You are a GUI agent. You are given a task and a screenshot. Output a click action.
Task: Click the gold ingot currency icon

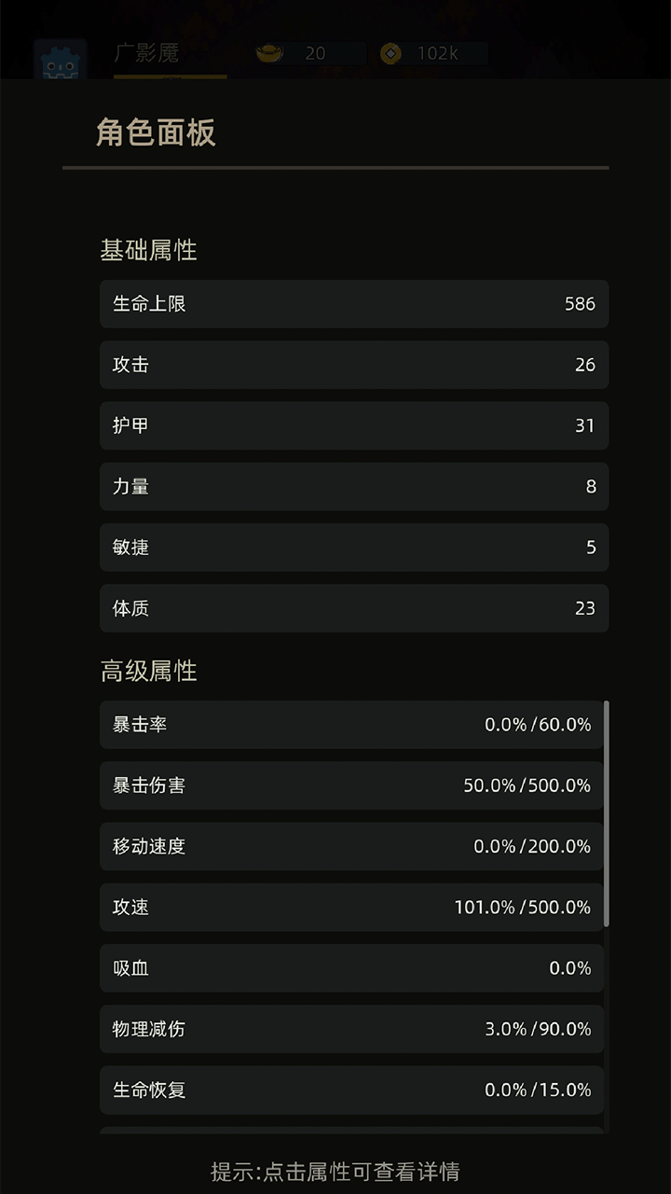point(268,53)
